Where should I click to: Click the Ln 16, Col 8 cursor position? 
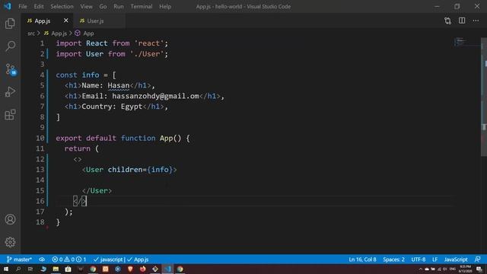[362, 260]
